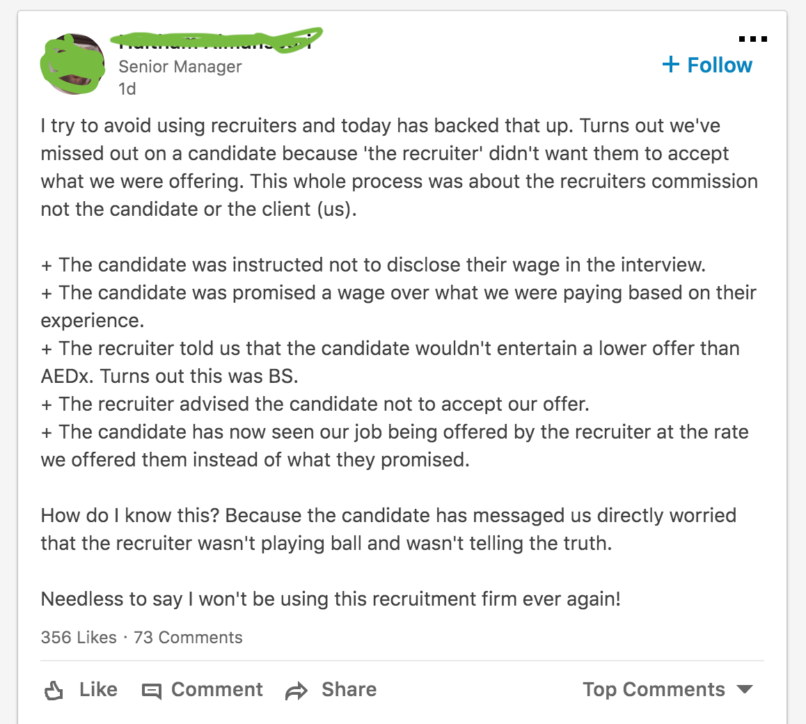Click the arrow next to Top Comments

[745, 689]
